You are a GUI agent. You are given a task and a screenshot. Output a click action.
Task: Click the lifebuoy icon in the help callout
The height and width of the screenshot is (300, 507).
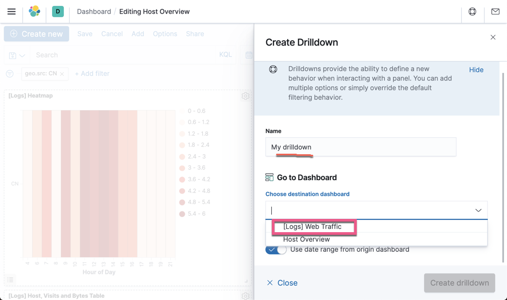point(273,69)
